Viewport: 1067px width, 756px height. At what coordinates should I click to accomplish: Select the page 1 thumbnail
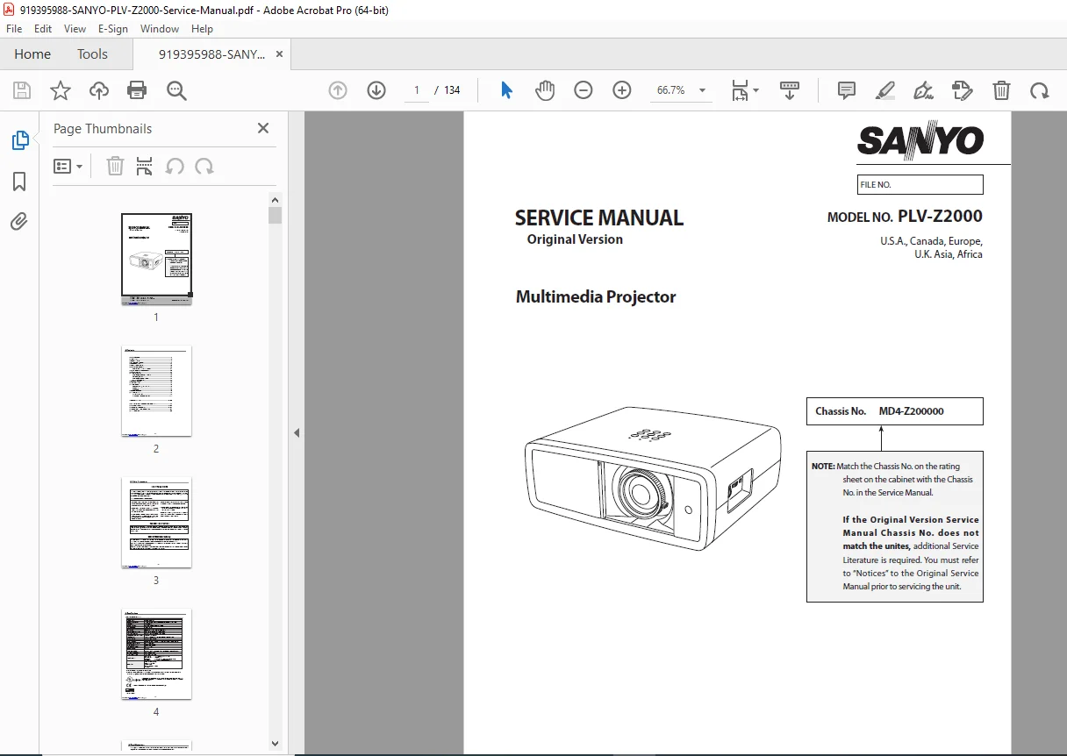(156, 259)
